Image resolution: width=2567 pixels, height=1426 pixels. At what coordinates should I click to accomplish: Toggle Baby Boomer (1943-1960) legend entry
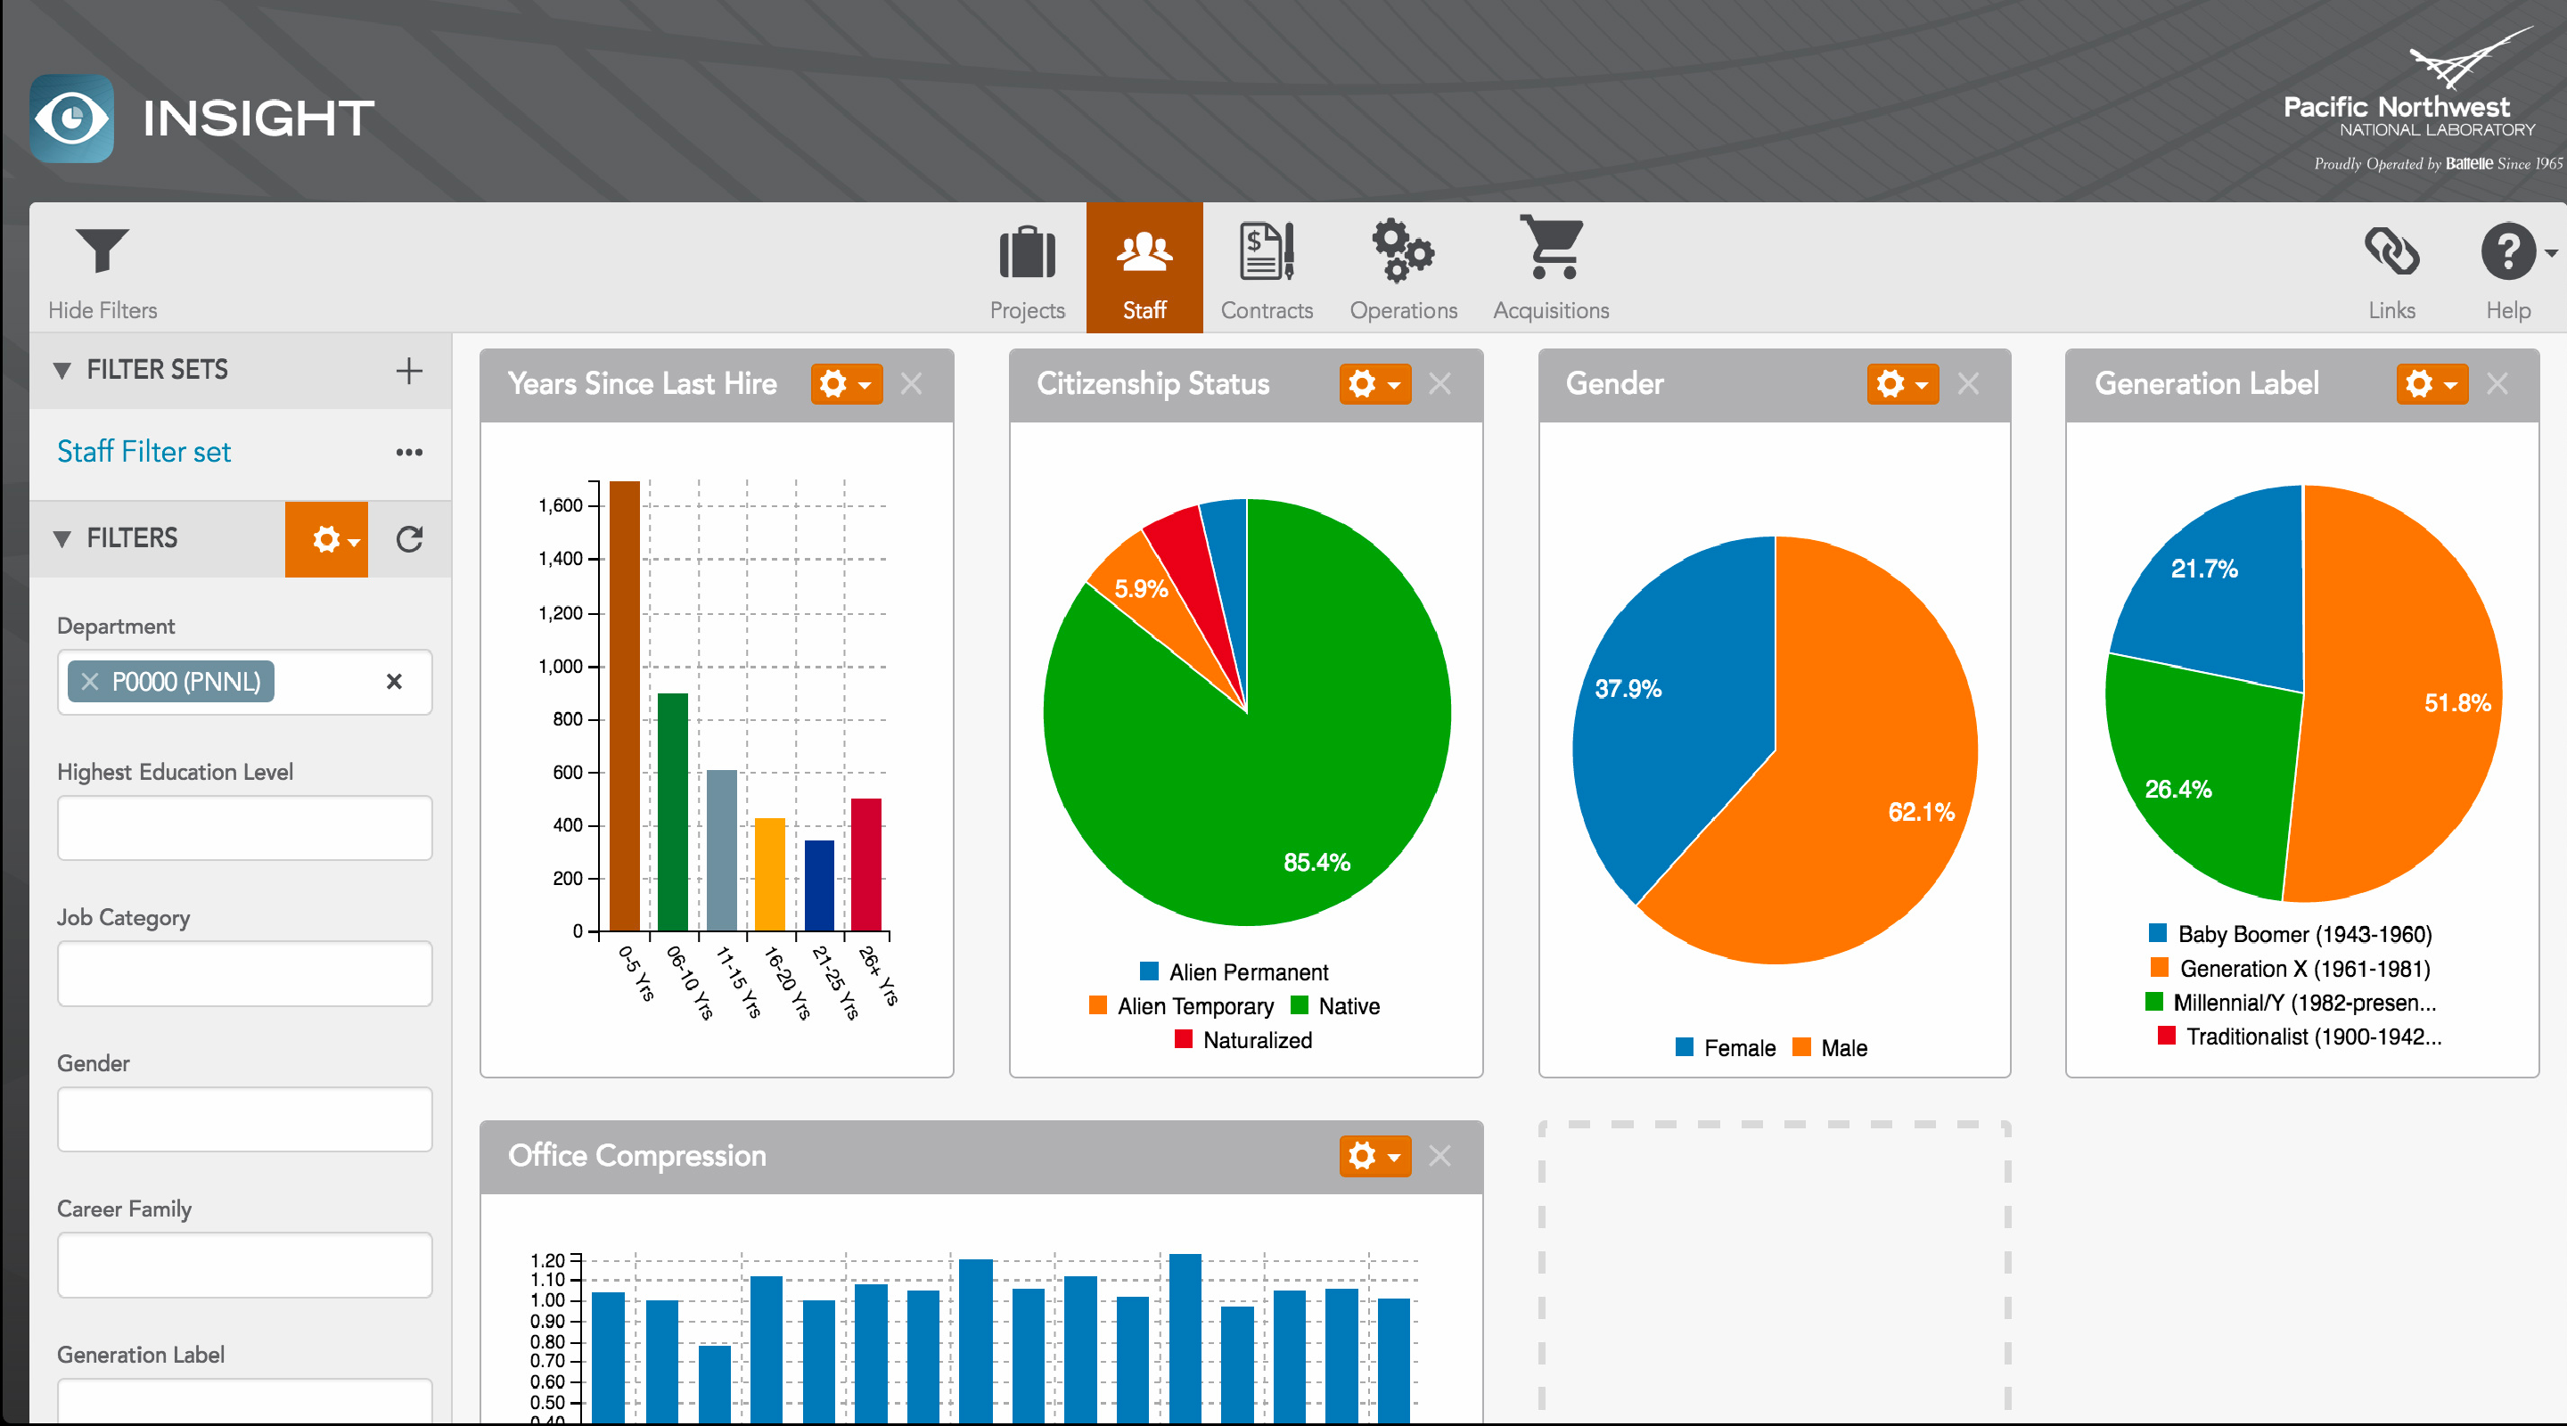[2290, 934]
